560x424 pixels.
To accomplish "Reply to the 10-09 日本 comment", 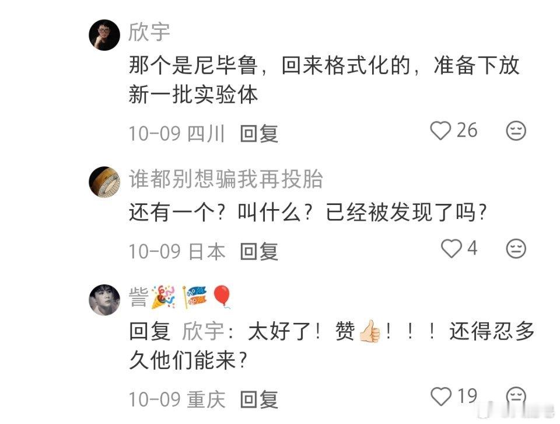I will click(259, 251).
